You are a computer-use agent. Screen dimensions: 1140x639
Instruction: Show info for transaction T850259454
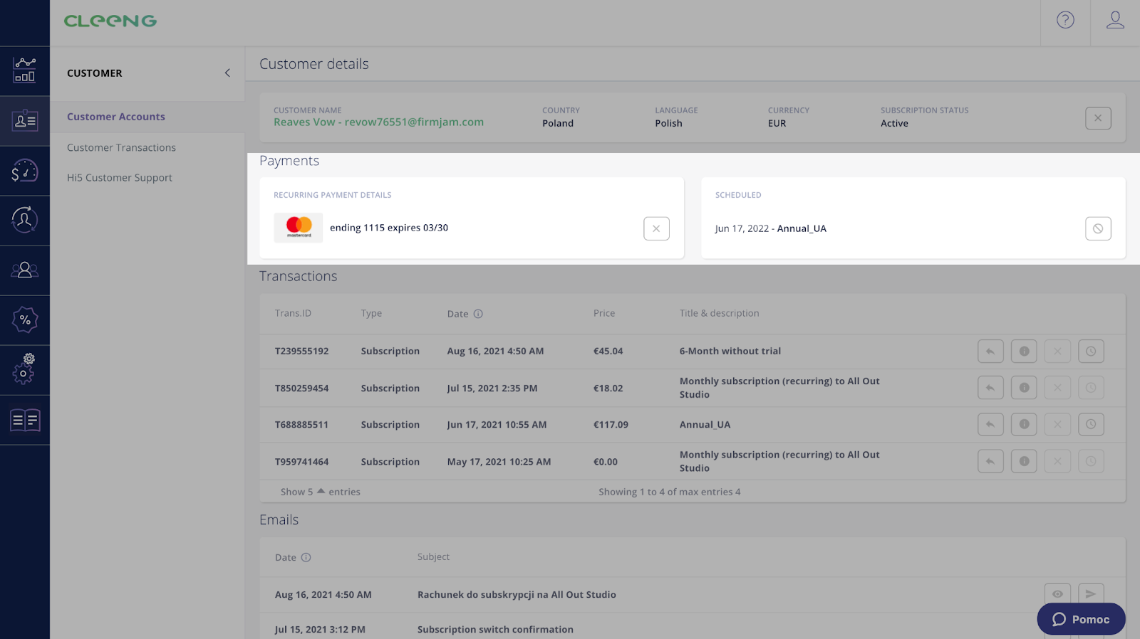[x=1024, y=388]
